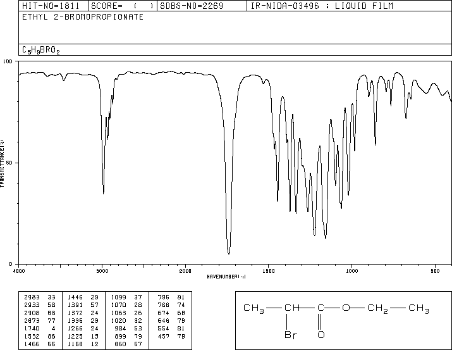Select the 766 peak entry in the table
This screenshot has width=452, height=350.
(171, 305)
